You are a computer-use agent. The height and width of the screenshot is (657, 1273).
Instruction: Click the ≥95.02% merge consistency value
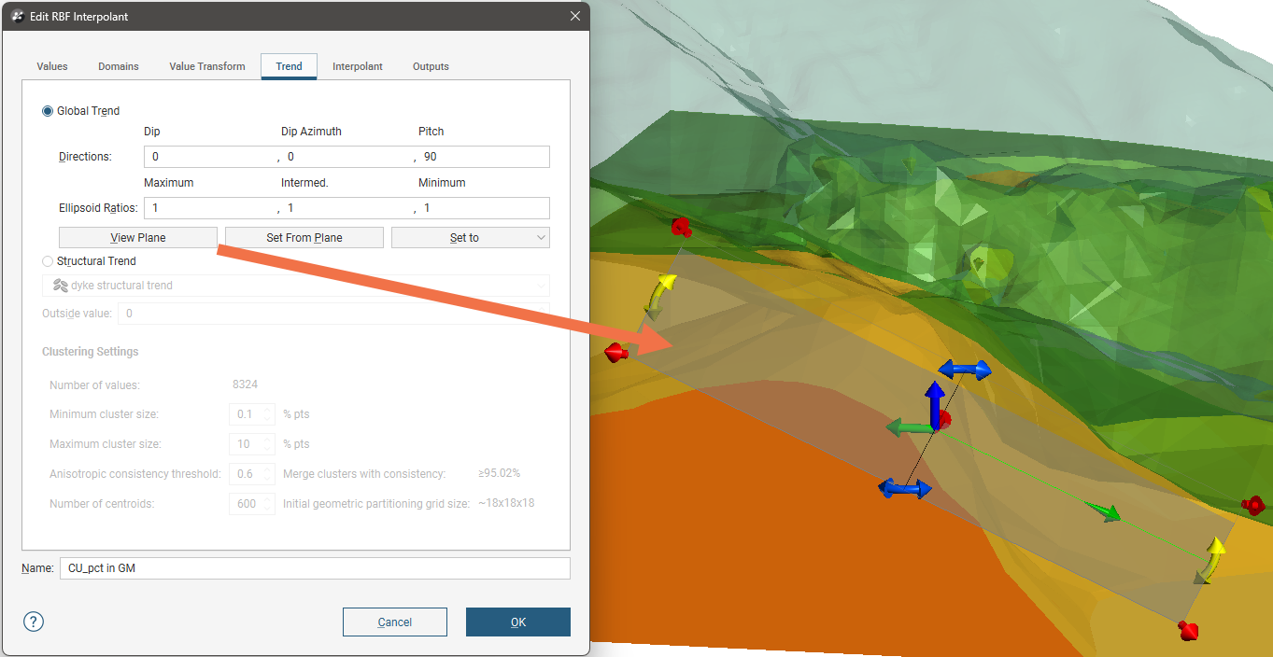500,474
